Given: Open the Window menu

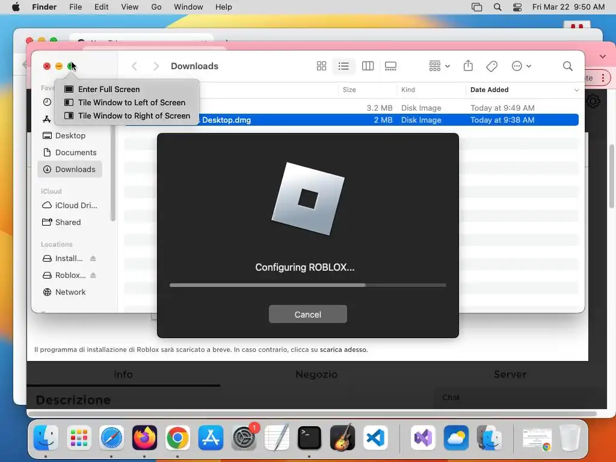Looking at the screenshot, I should pos(188,7).
